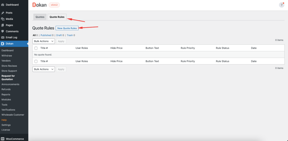Click the top Button Text column header
Screen dimensions: 288x141
tap(152, 48)
